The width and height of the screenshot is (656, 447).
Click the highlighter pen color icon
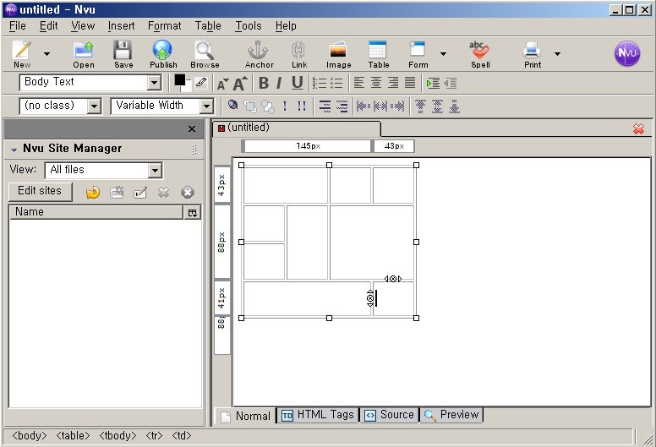pyautogui.click(x=201, y=82)
